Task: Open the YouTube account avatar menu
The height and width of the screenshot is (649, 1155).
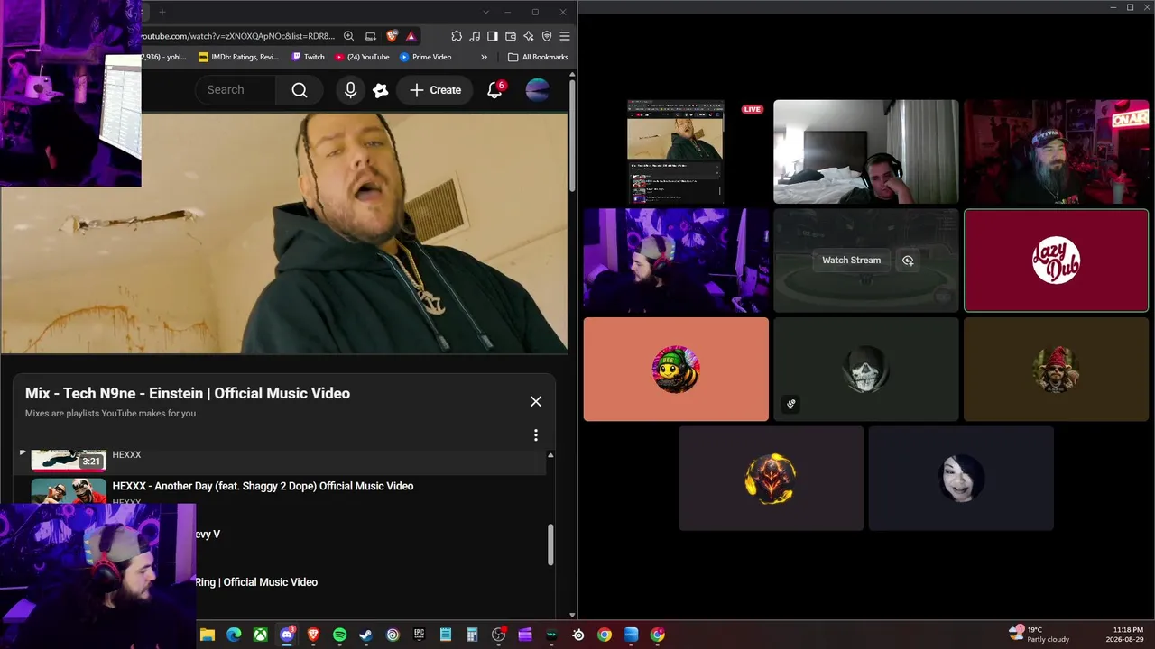Action: pos(537,90)
